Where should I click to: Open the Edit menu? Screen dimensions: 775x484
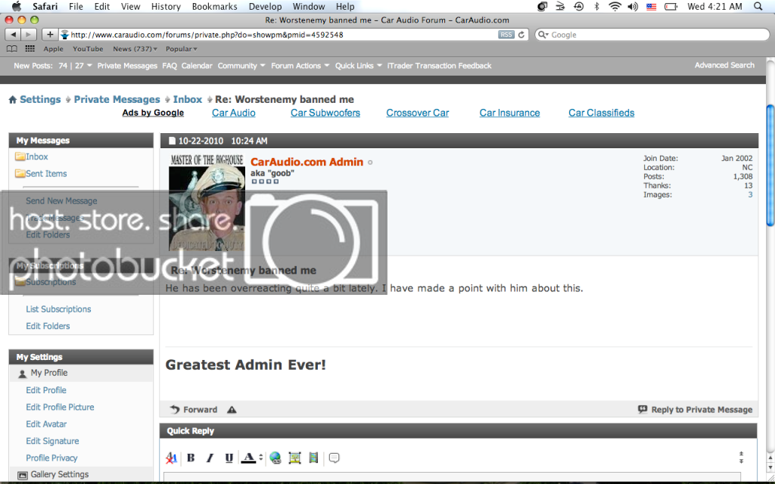coord(102,6)
